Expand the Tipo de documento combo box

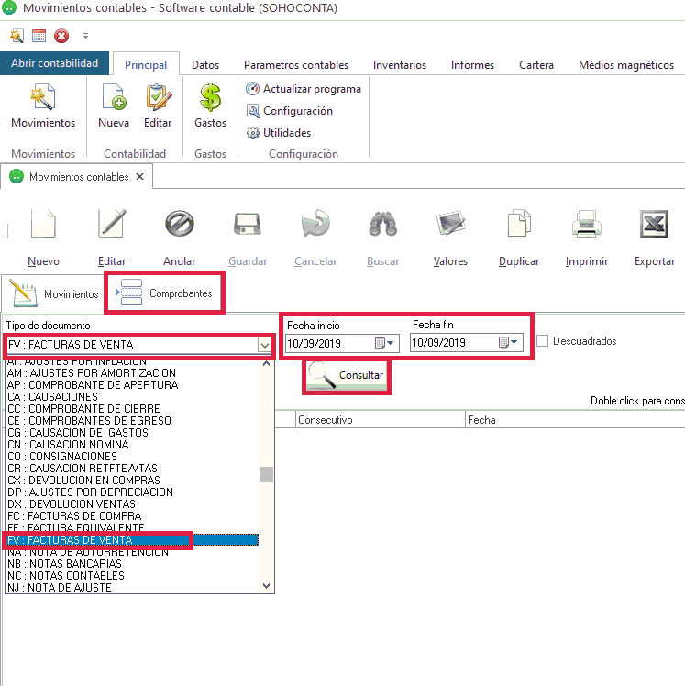coord(264,345)
